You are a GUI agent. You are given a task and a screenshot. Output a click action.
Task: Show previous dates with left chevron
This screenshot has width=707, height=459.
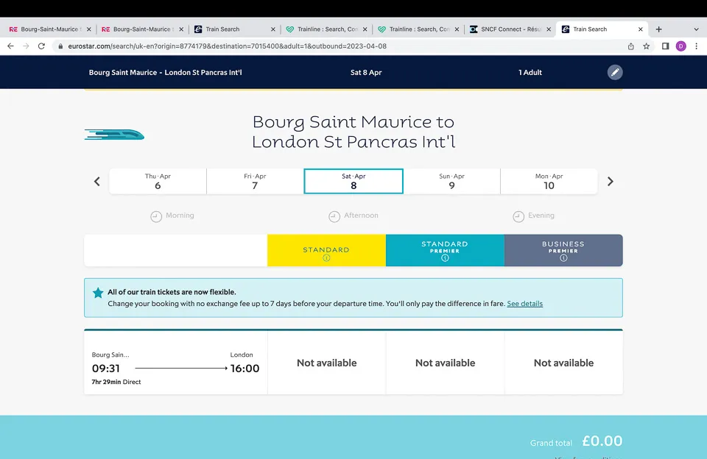point(97,182)
